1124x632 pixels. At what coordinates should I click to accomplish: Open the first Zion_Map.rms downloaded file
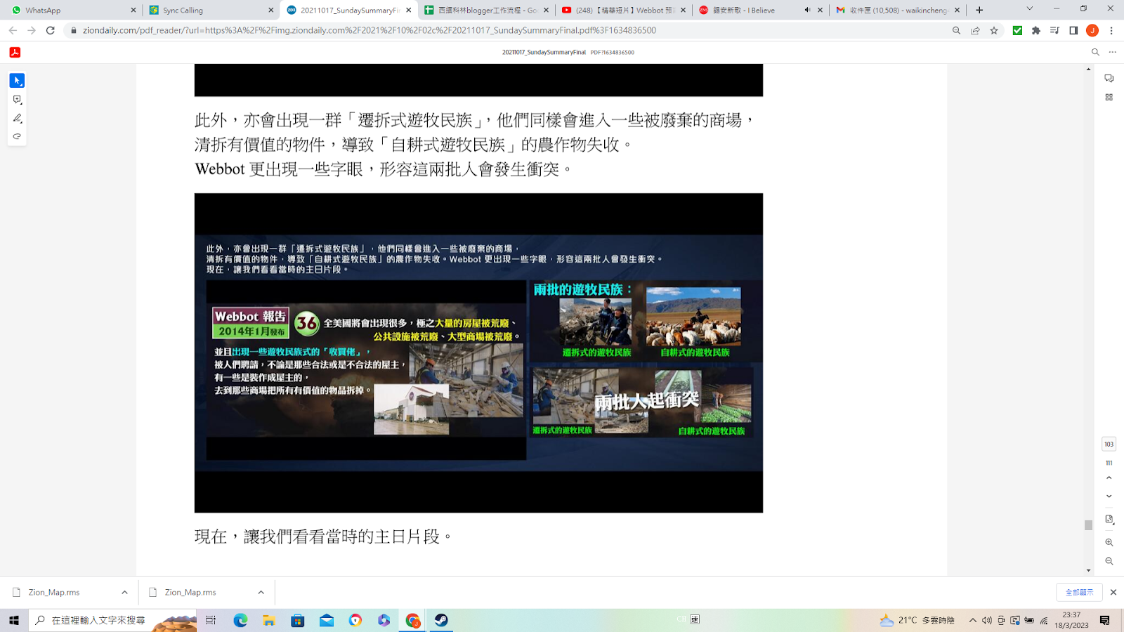tap(54, 592)
